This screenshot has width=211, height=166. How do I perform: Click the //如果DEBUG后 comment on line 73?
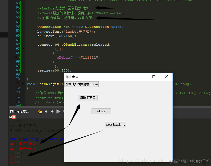click(x=50, y=93)
